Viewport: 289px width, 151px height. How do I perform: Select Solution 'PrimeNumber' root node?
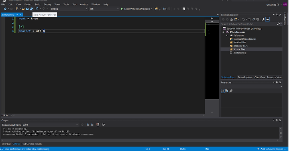244,29
